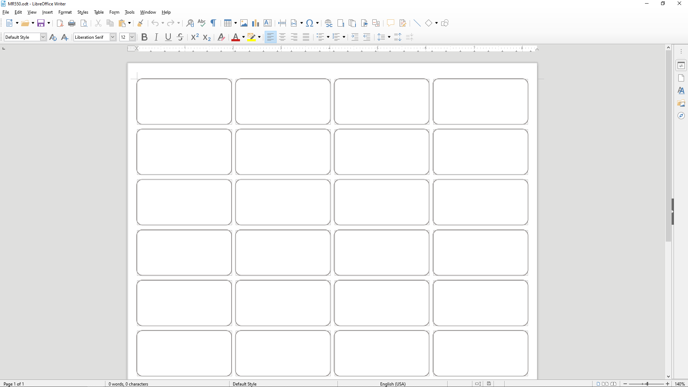Open the Gallery sidebar panel
Screen dimensions: 688x387
(x=681, y=103)
